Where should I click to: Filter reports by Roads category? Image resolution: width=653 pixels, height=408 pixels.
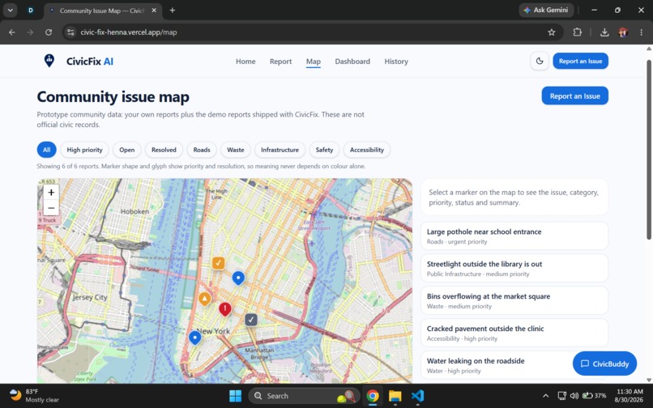[x=202, y=150]
